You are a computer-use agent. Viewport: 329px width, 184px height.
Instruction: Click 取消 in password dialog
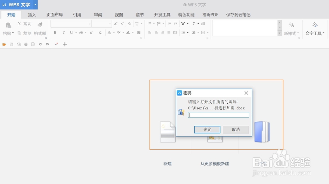(x=236, y=129)
